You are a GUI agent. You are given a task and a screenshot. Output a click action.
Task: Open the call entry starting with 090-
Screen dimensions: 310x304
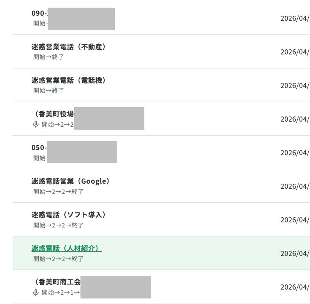tap(39, 13)
